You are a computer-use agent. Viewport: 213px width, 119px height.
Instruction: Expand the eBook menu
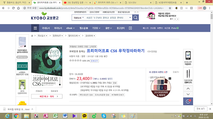pos(70,28)
